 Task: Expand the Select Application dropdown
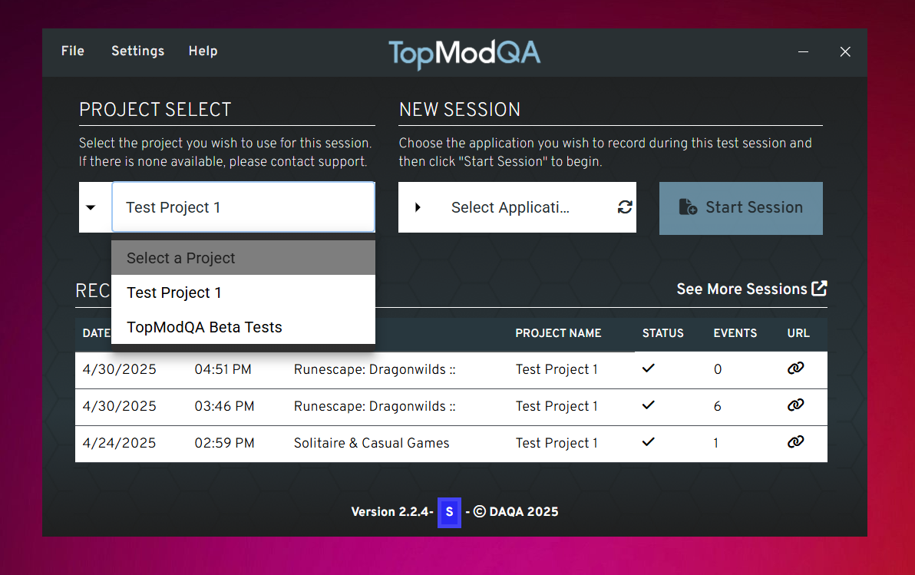coord(418,207)
